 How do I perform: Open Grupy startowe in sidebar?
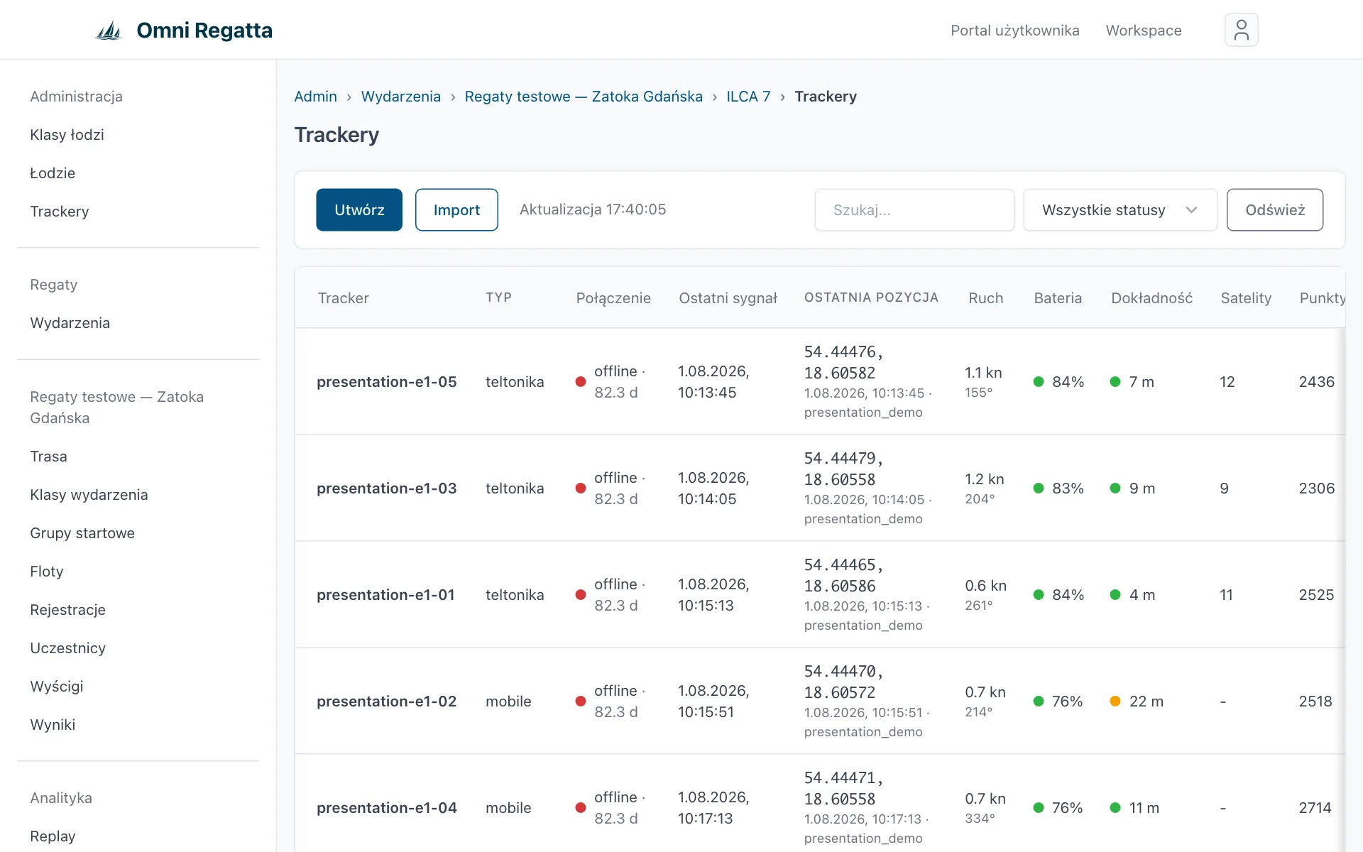pos(82,533)
